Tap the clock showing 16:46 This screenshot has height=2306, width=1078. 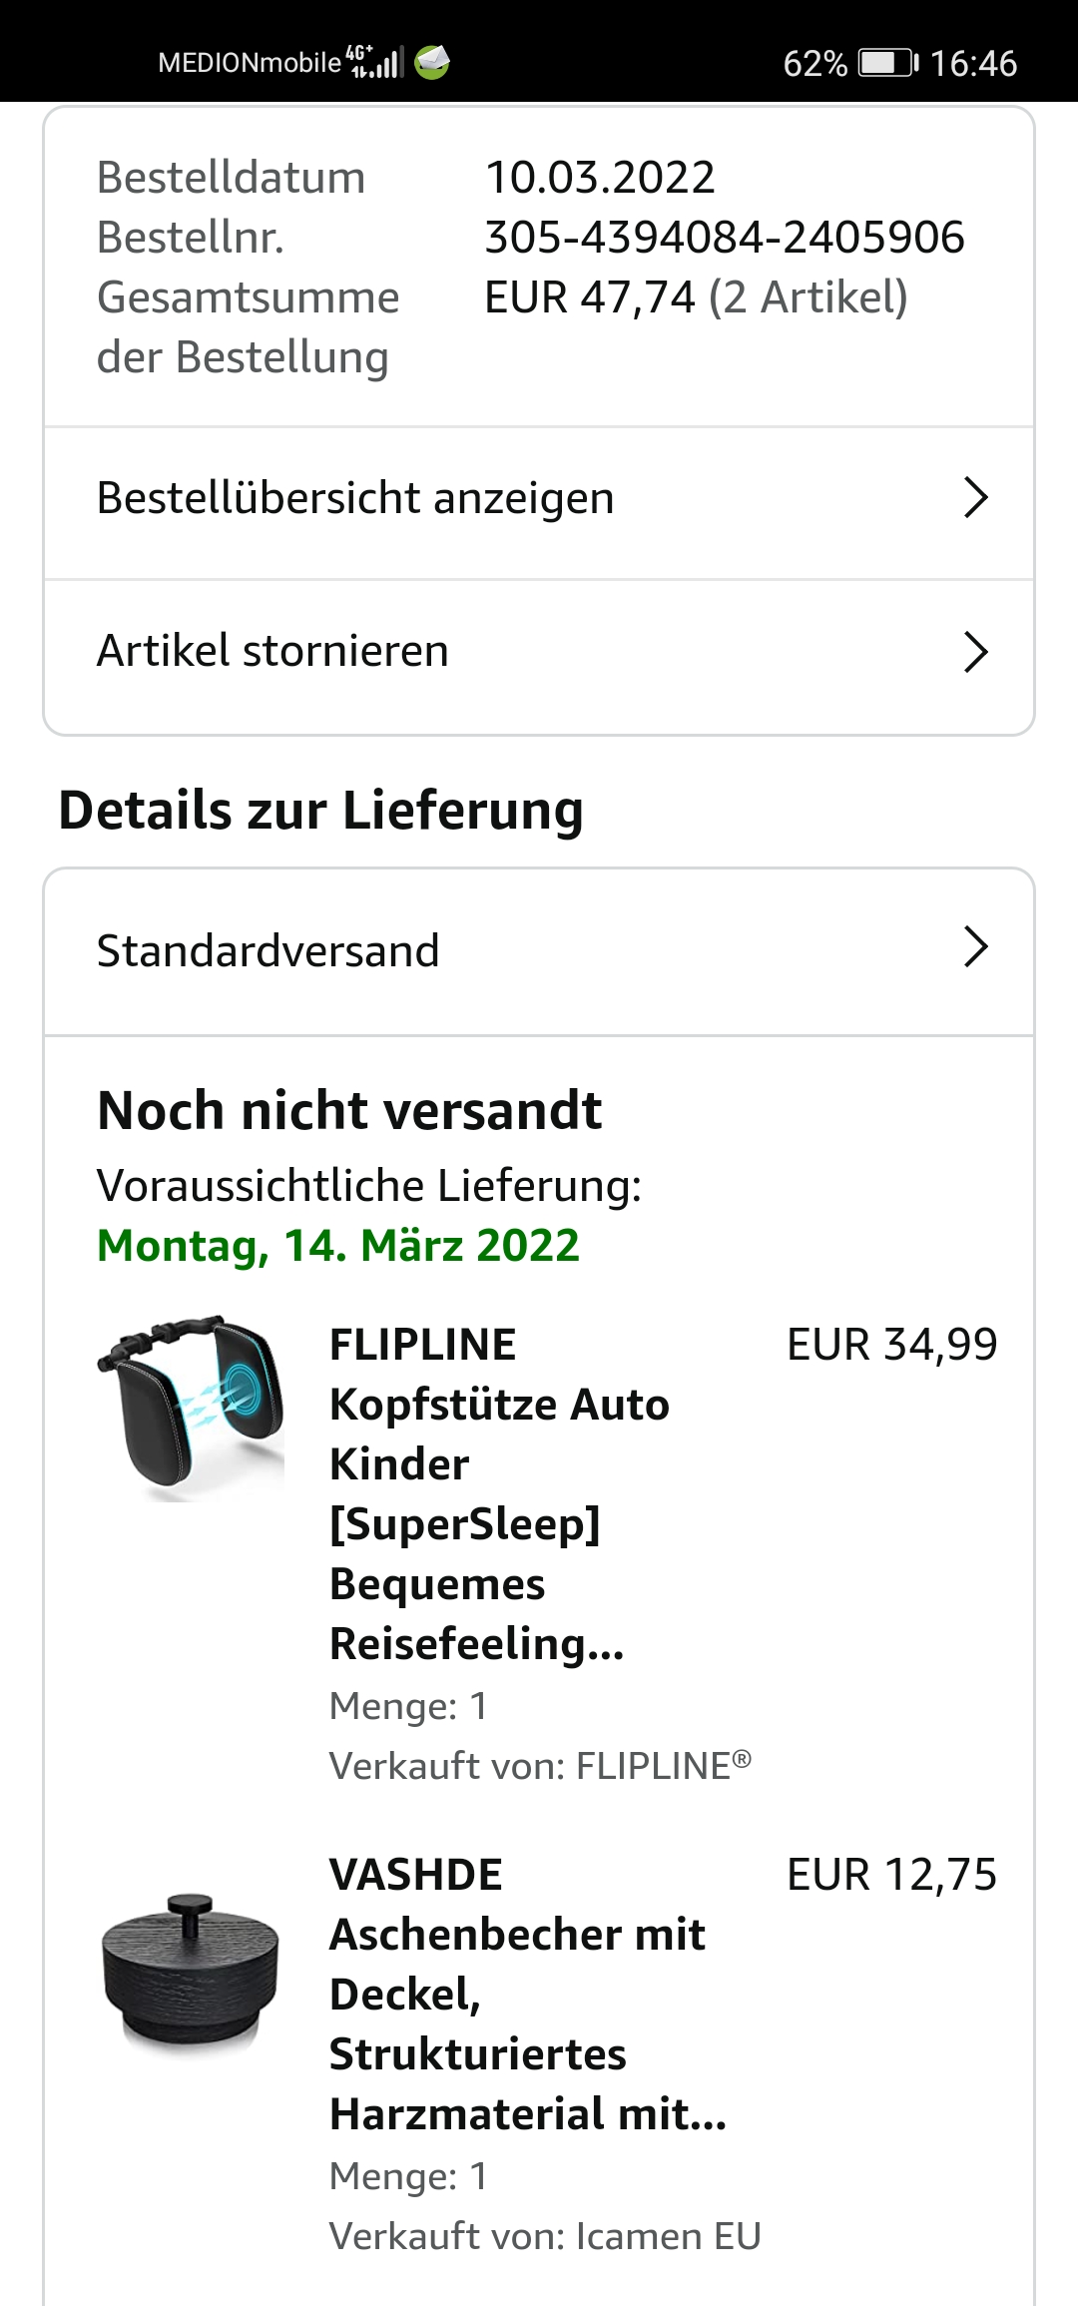click(973, 64)
